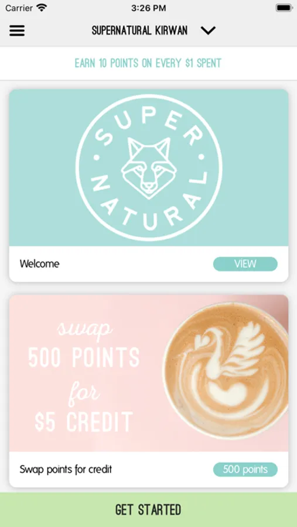Tap the Swap points for credit label
The image size is (297, 527).
tap(66, 469)
